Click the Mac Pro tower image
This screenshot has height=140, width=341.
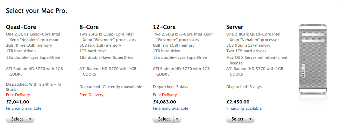(x=313, y=59)
